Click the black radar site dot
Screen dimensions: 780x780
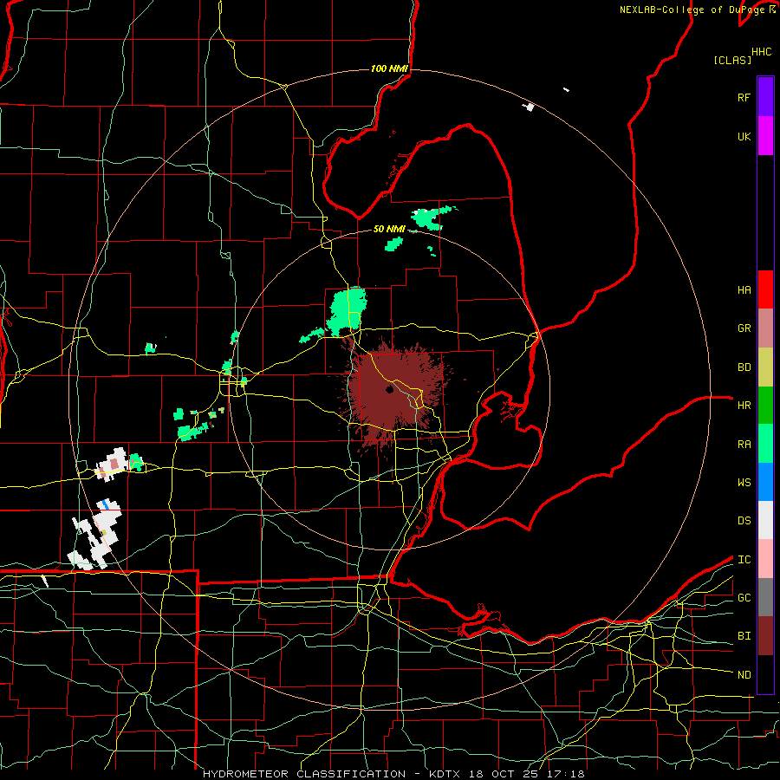pos(389,389)
